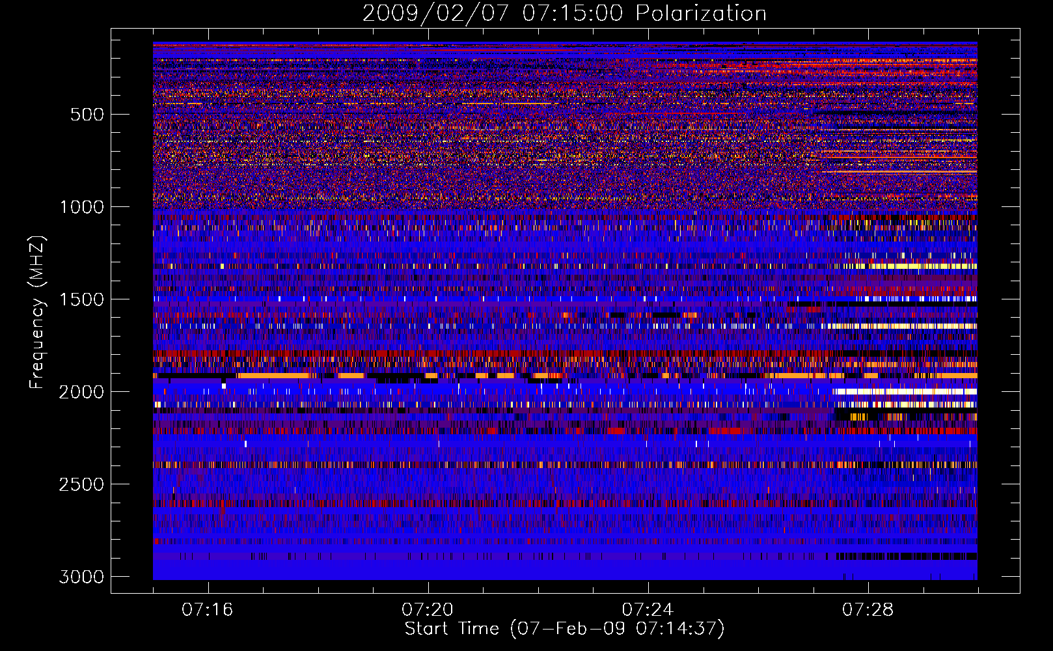Screen dimensions: 1053x651
Task: Click the 07:24 time tick label
Action: click(x=648, y=610)
